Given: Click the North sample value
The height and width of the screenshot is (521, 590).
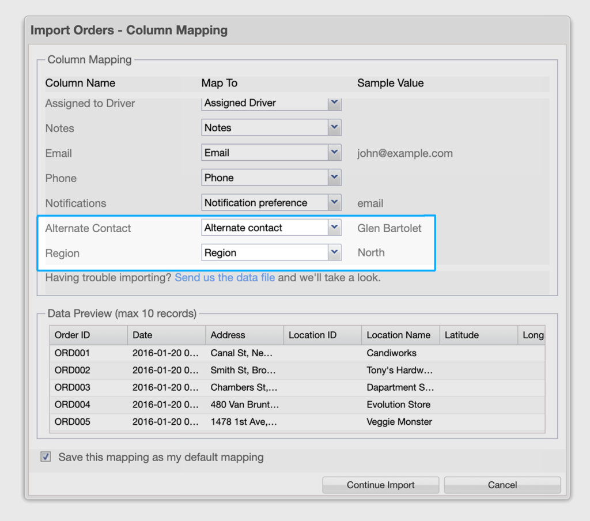Looking at the screenshot, I should point(371,252).
